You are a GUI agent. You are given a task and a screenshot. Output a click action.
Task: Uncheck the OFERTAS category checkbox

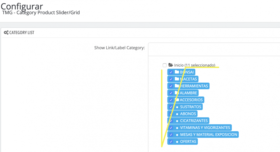tap(171, 142)
